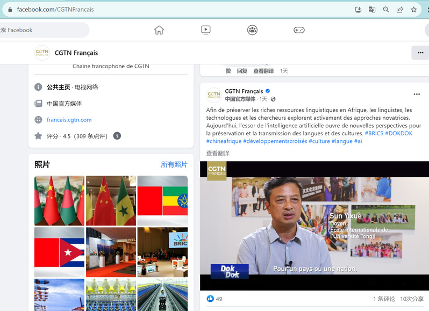
Task: Click the 中国官方媒体 label on the post
Action: point(240,99)
